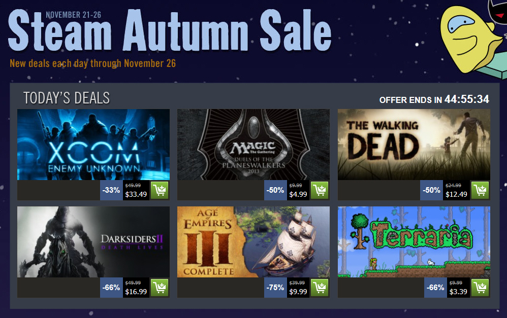Click the -75% discount badge
This screenshot has height=318, width=507.
tap(275, 288)
